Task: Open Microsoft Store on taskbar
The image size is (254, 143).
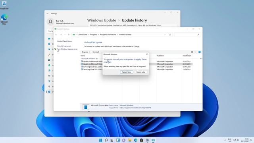Action: pos(141,140)
